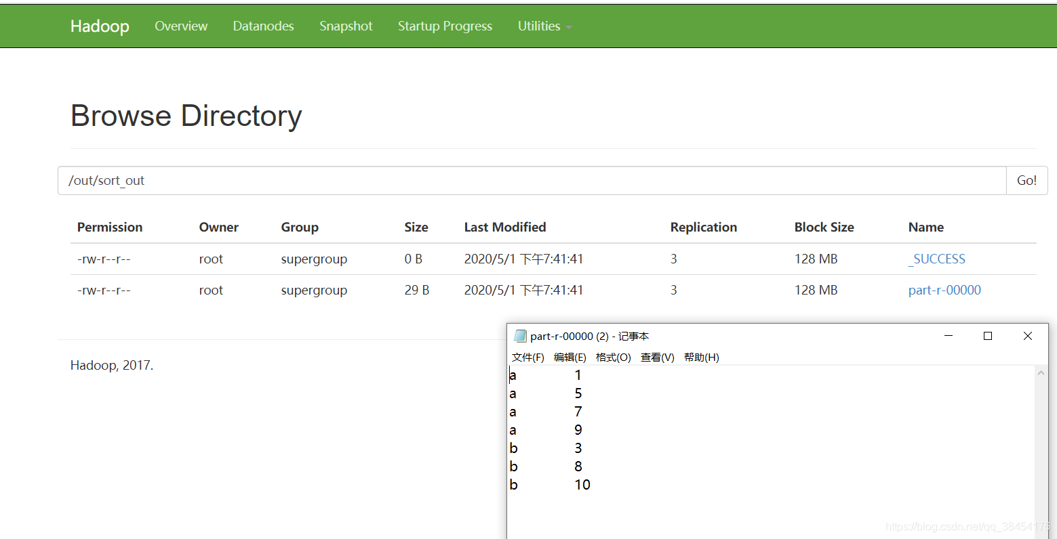Click the Name column header
This screenshot has width=1057, height=539.
(x=926, y=228)
